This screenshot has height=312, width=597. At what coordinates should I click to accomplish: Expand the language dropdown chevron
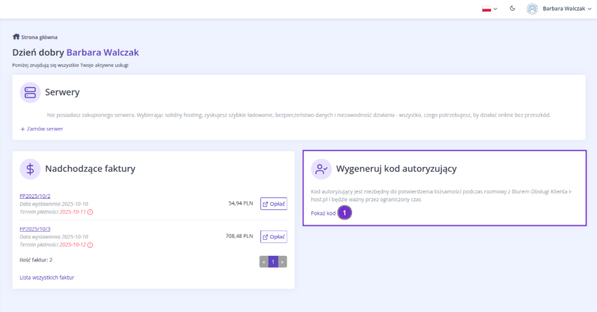tap(495, 9)
